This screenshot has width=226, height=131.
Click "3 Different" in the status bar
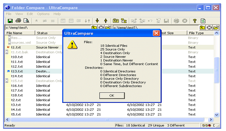pos(176,125)
